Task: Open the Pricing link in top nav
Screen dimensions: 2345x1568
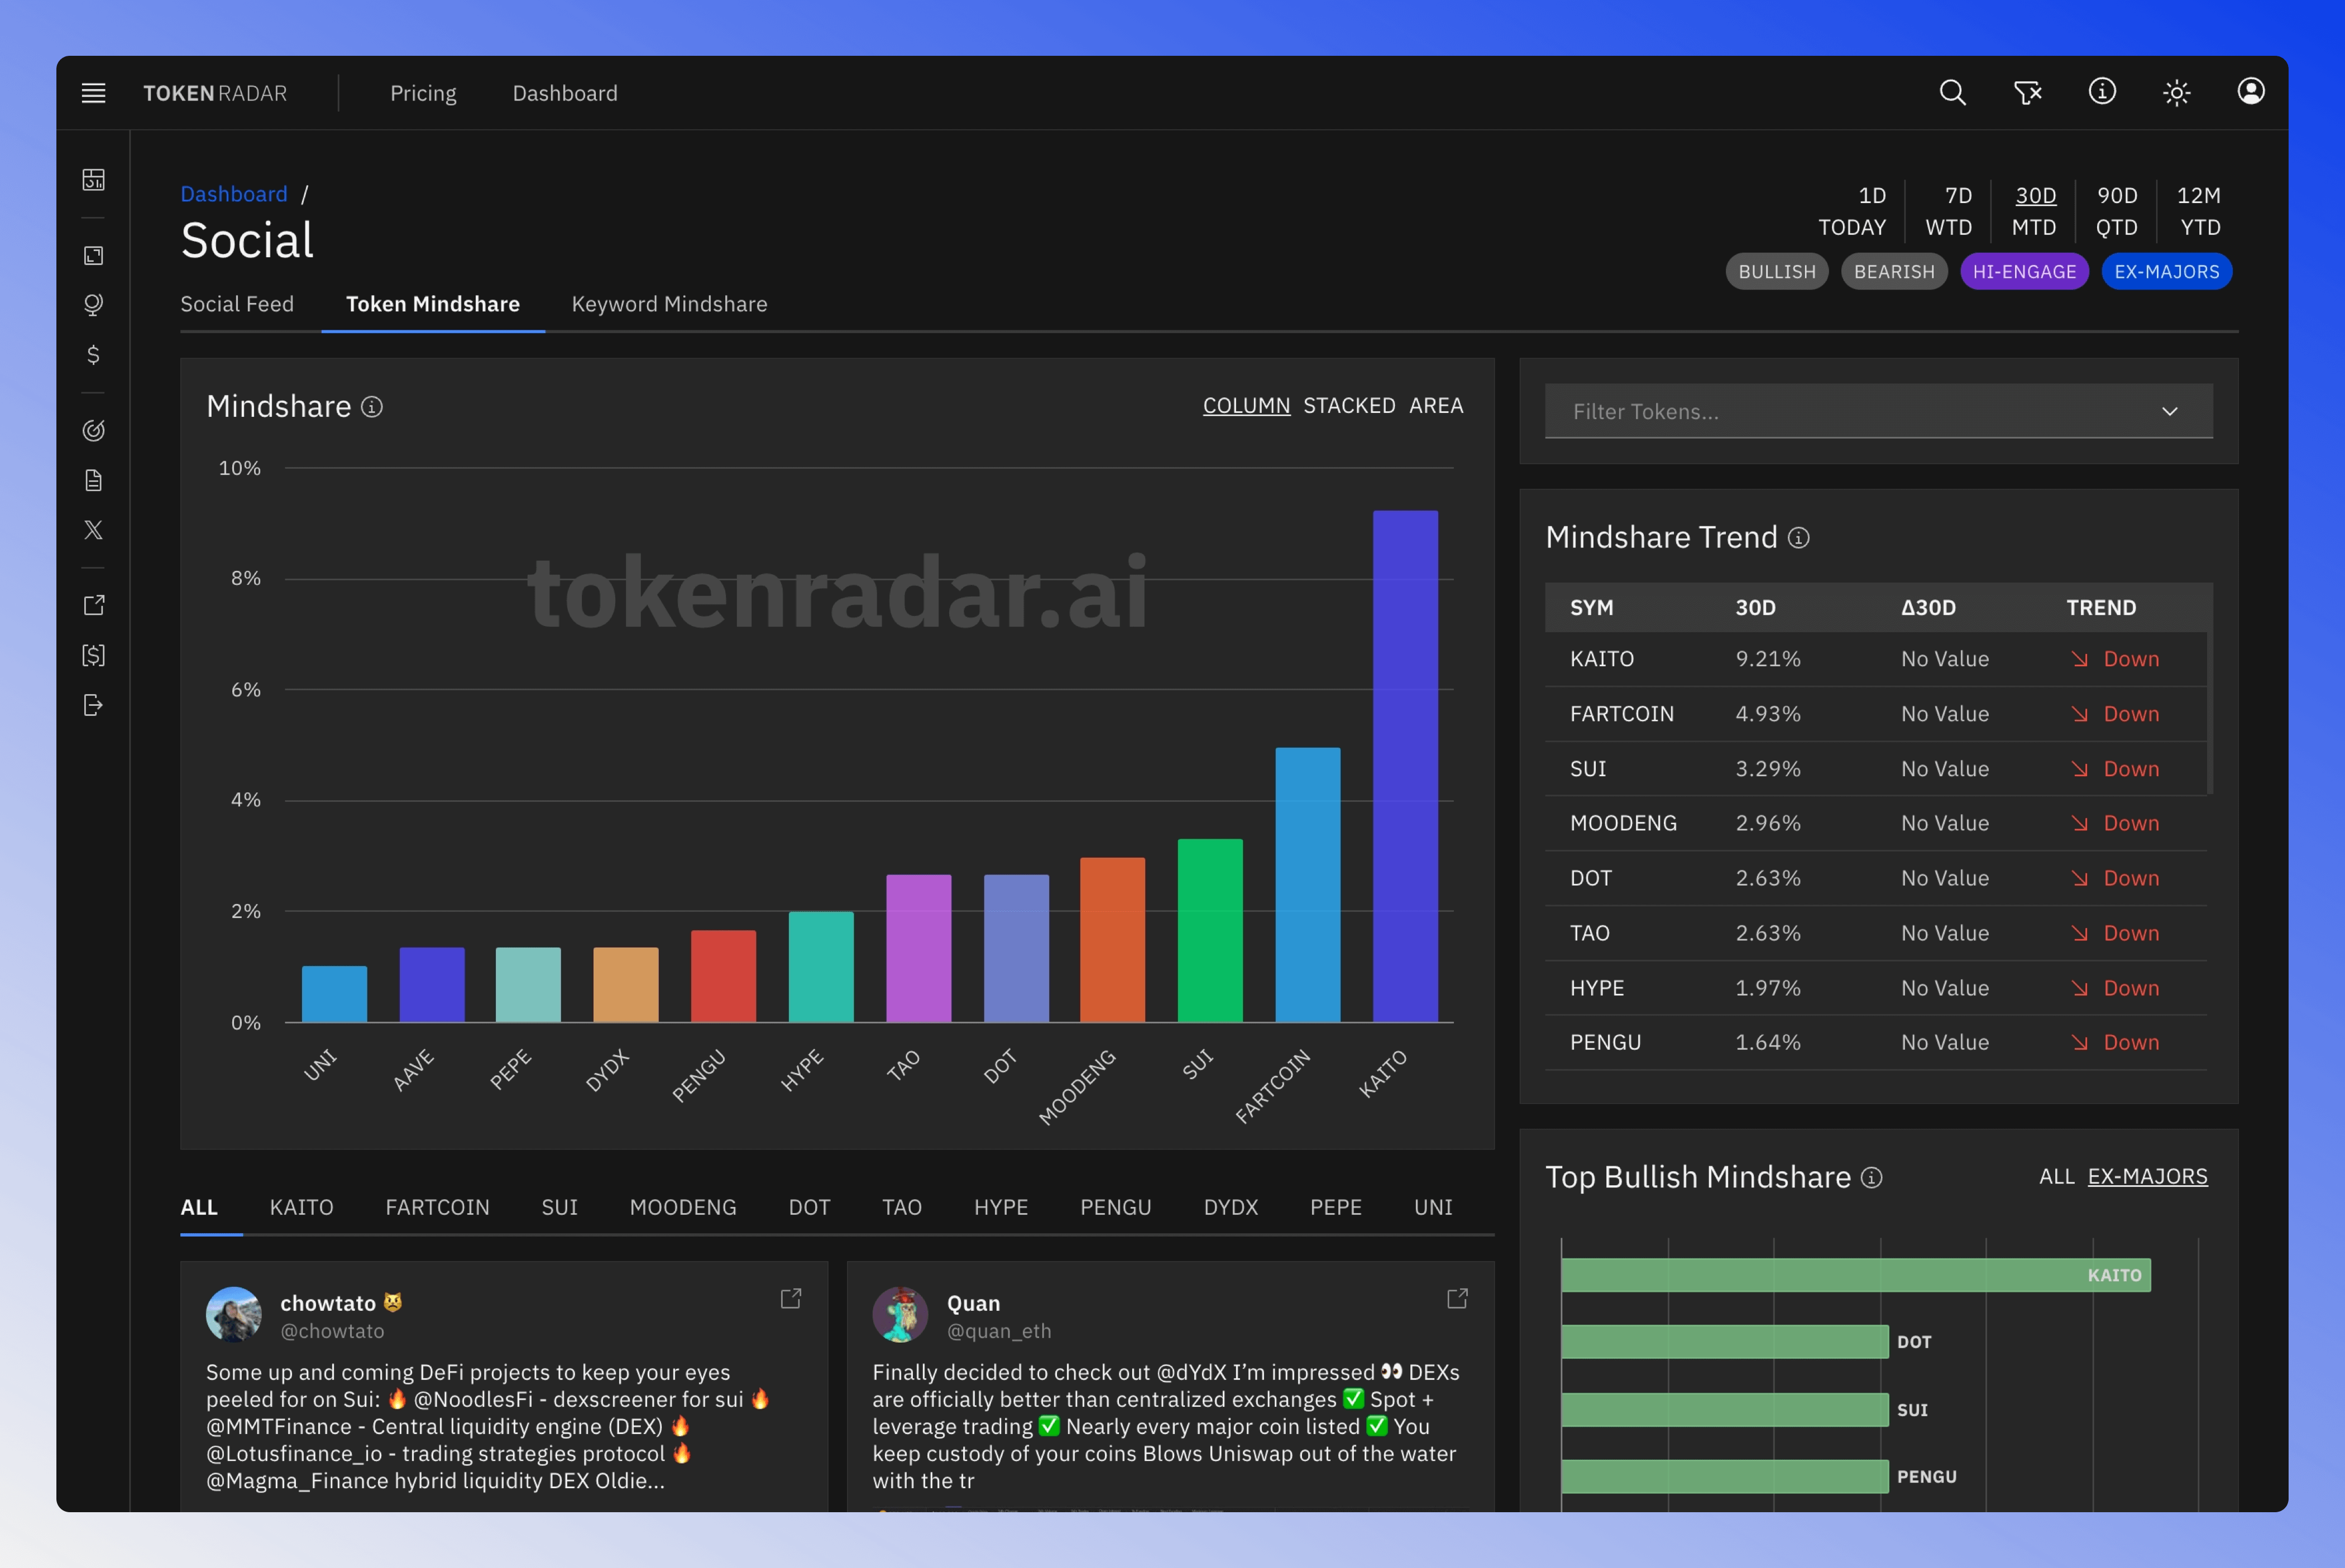Action: pos(423,93)
